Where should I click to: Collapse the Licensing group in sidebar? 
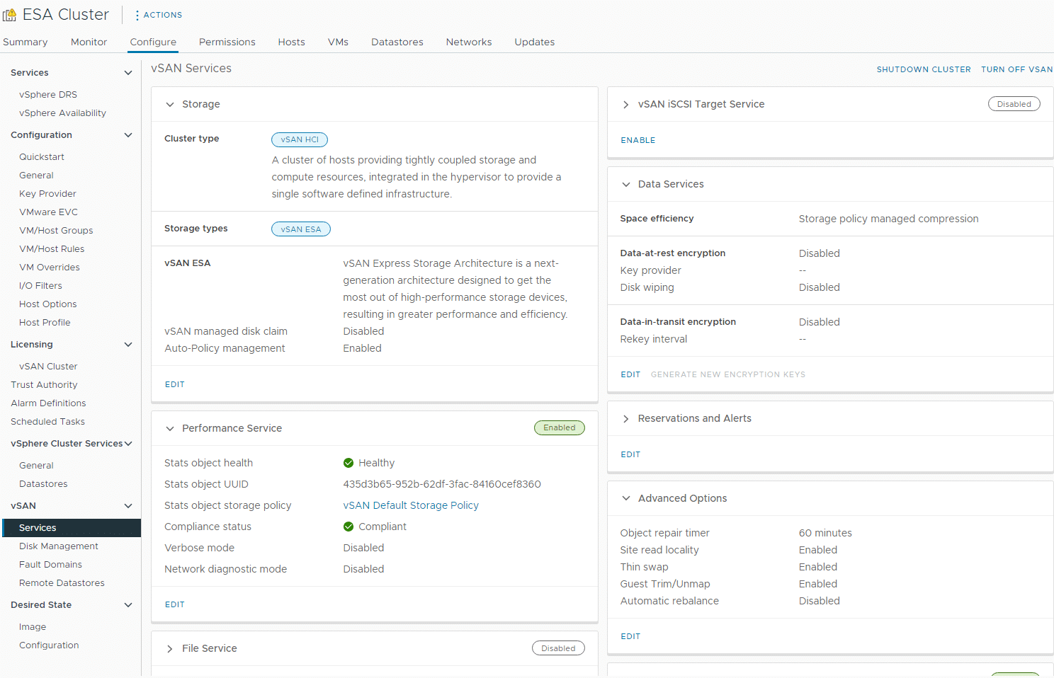(128, 345)
